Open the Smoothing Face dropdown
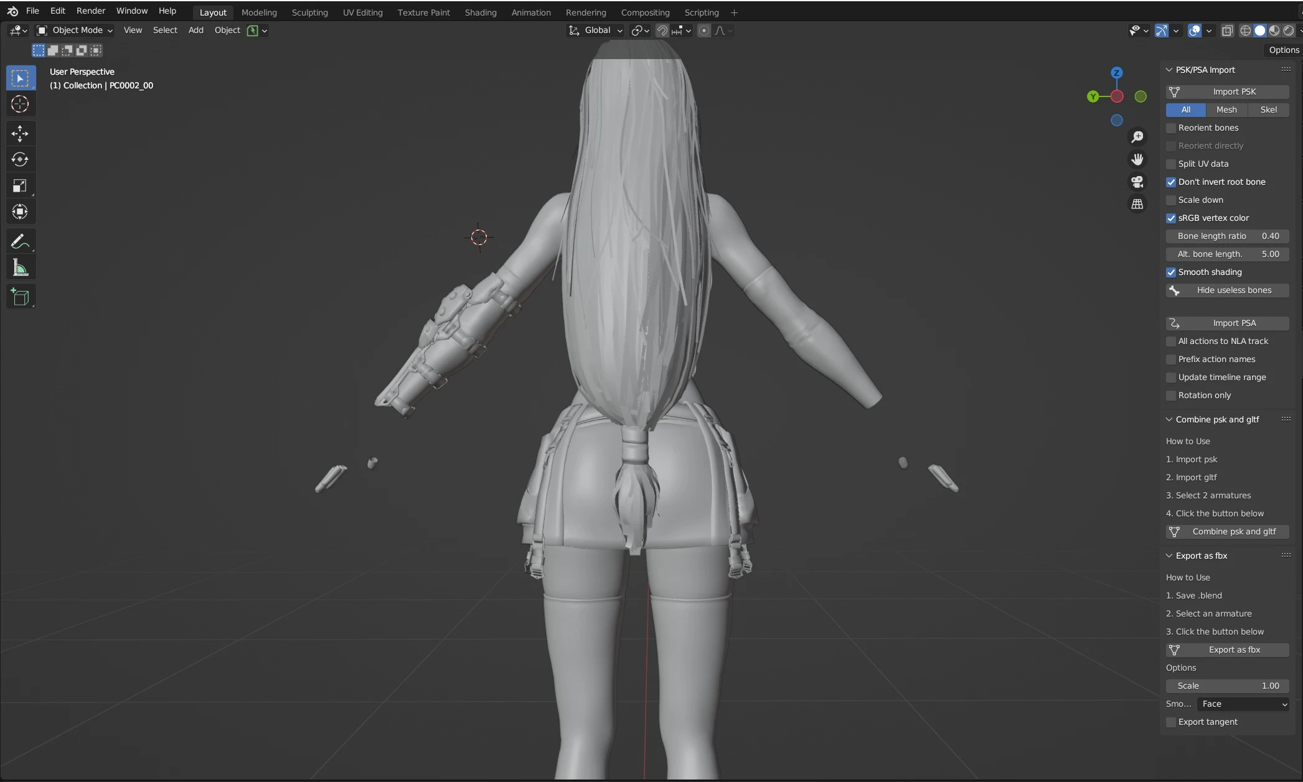 (x=1243, y=704)
